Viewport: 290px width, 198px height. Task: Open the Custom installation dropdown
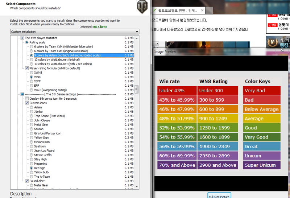point(75,32)
